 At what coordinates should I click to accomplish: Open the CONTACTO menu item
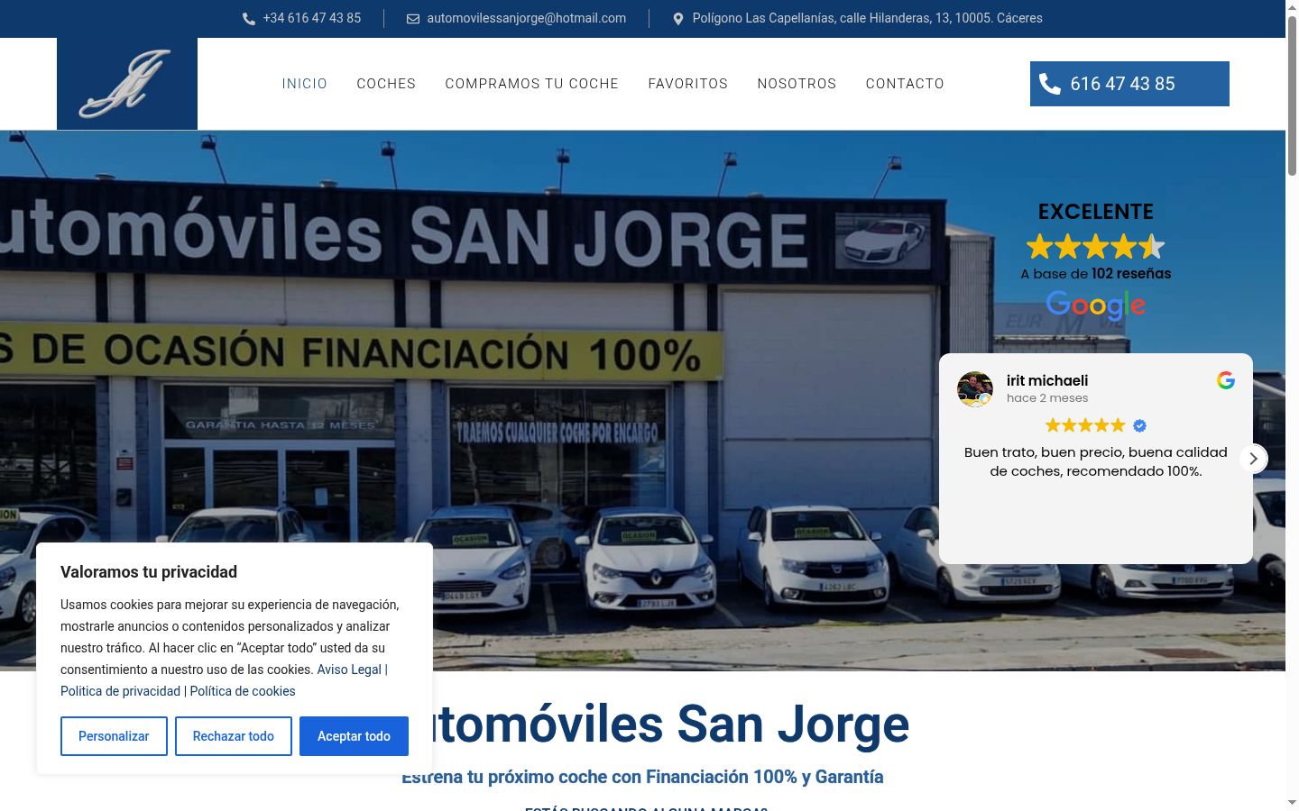905,84
